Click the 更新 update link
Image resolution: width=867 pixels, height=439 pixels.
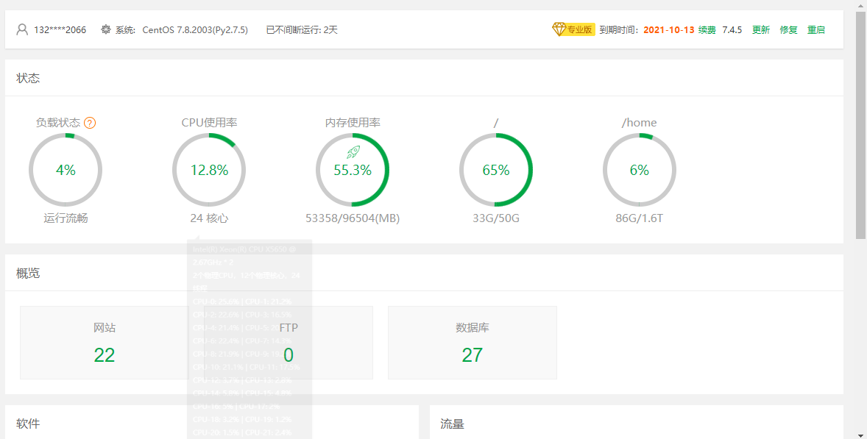(x=760, y=30)
